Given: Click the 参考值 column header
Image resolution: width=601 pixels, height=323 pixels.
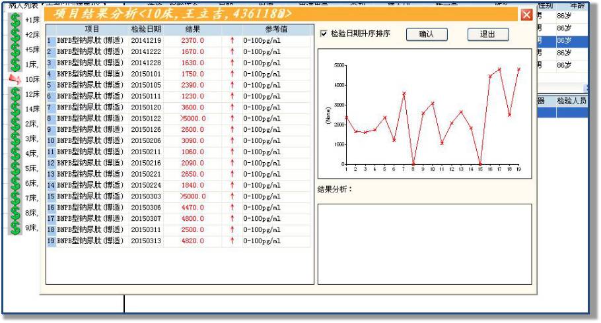Looking at the screenshot, I should click(x=275, y=30).
